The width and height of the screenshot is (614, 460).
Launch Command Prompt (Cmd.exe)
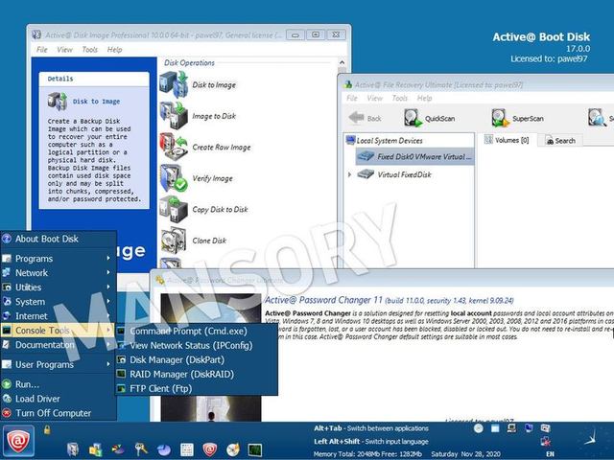point(197,331)
